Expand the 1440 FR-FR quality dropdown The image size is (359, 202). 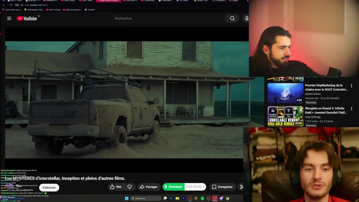[195, 187]
